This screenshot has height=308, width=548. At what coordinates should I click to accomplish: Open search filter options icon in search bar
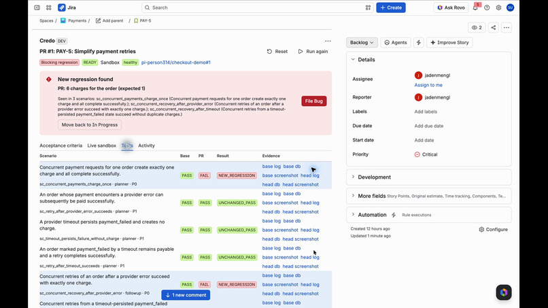click(x=368, y=7)
